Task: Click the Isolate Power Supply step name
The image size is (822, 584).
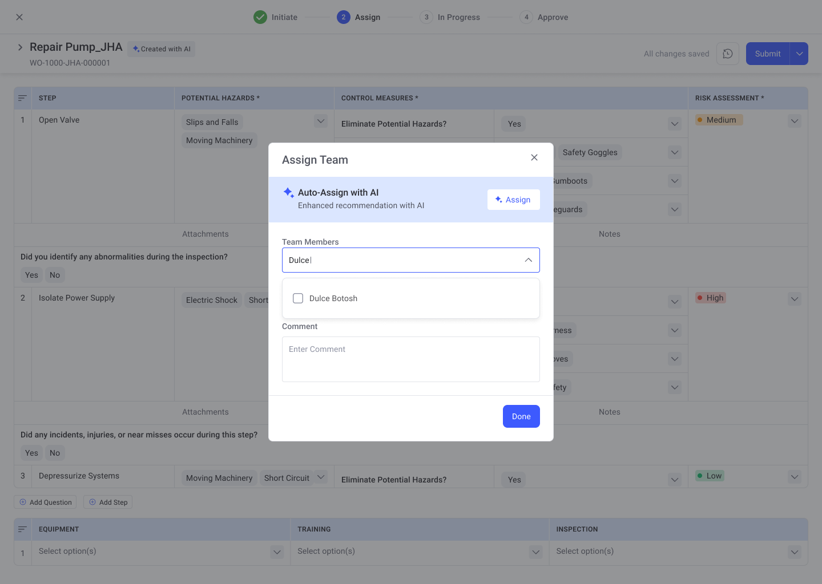Action: 77,298
